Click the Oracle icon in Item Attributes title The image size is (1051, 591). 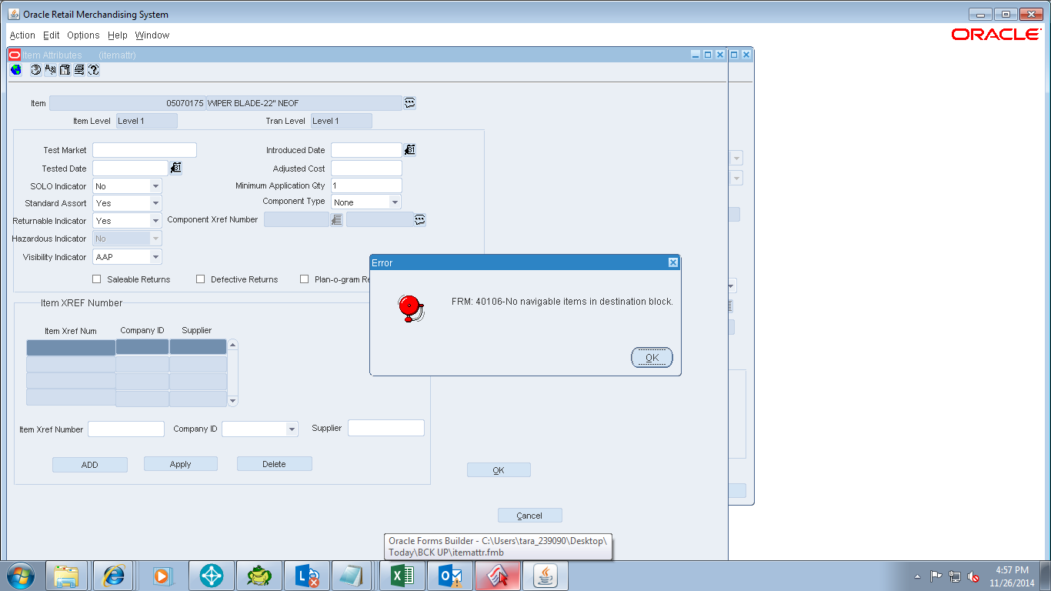click(x=15, y=55)
